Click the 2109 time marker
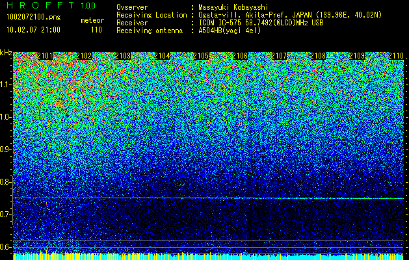 357,56
